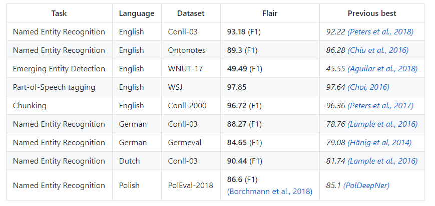Follow the Borchmann et al., 2018 link
This screenshot has width=435, height=206.
point(270,191)
